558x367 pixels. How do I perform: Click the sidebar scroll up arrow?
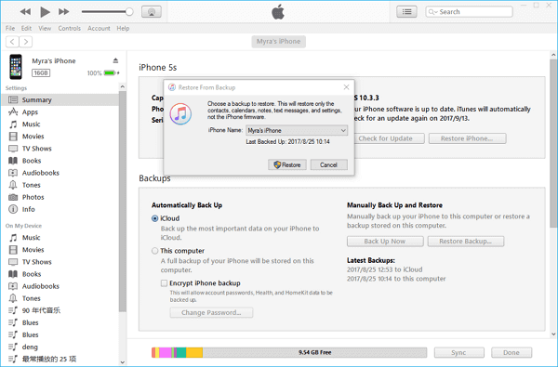(123, 86)
